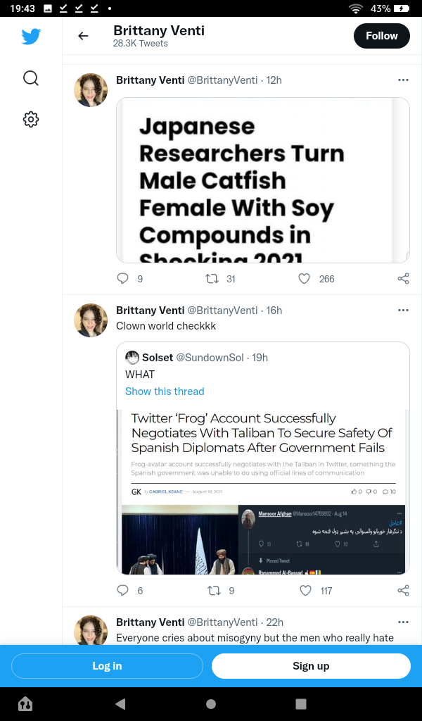Open more options on the 12h tweet

[403, 80]
